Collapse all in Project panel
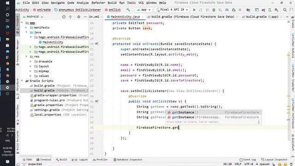This screenshot has width=295, height=166. point(71,17)
